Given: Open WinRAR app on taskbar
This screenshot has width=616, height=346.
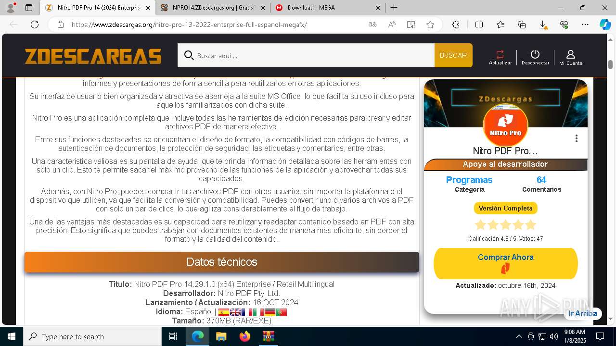Looking at the screenshot, I should 268,336.
